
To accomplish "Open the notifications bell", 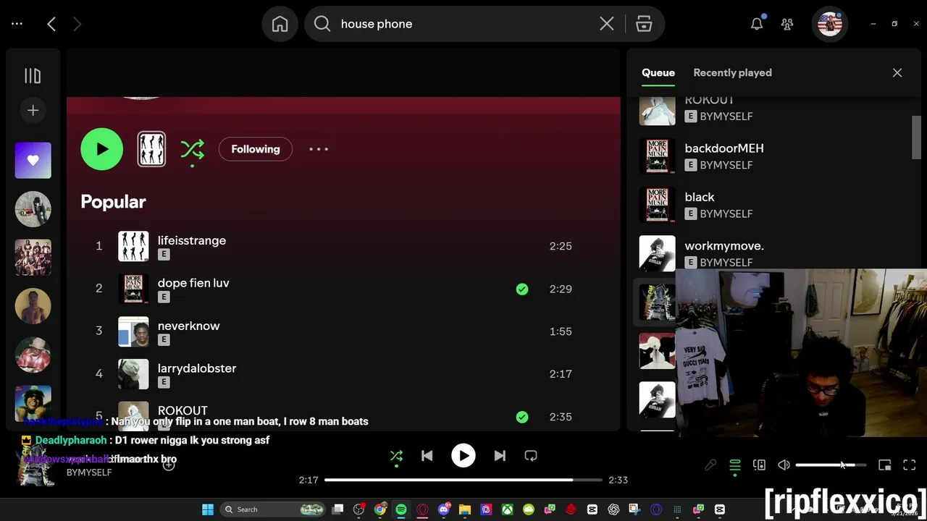I will click(x=757, y=24).
